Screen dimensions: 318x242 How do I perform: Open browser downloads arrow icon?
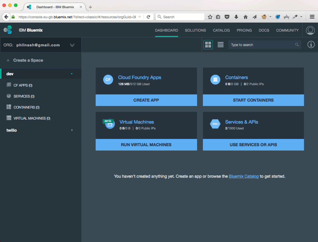click(x=236, y=17)
